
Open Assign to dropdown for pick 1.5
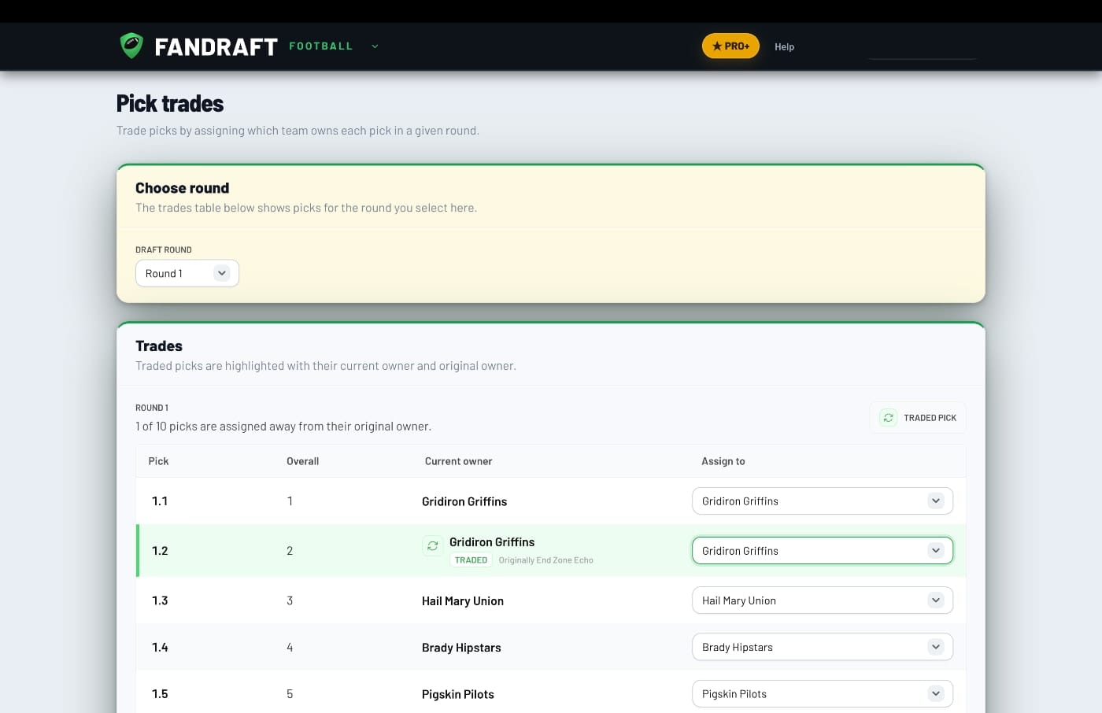pyautogui.click(x=823, y=694)
